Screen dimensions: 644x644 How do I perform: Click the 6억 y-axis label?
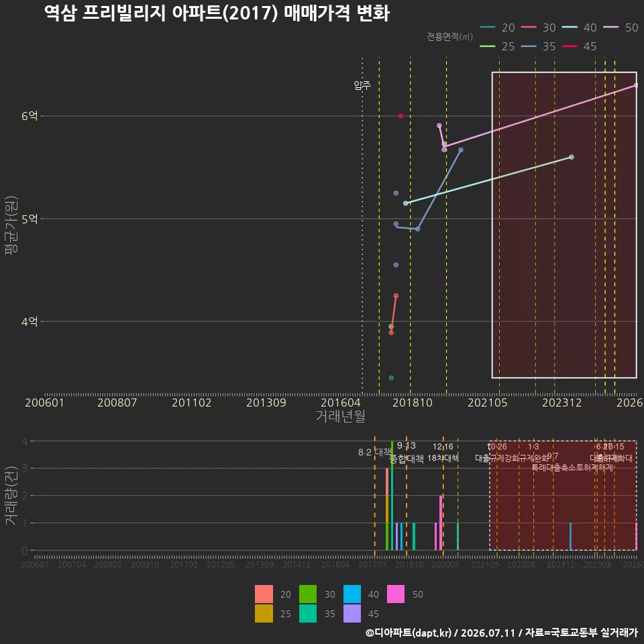click(x=30, y=116)
